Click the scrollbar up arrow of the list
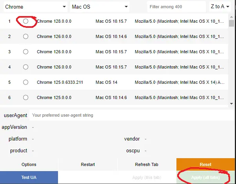This screenshot has height=184, width=236. (x=231, y=17)
